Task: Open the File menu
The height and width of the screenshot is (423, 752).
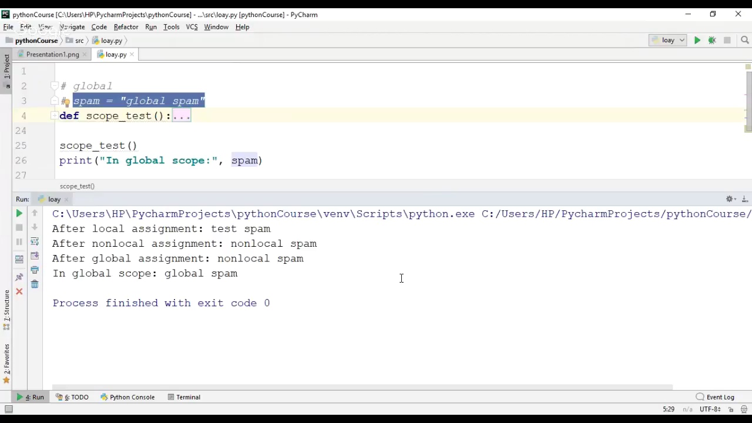Action: coord(8,27)
